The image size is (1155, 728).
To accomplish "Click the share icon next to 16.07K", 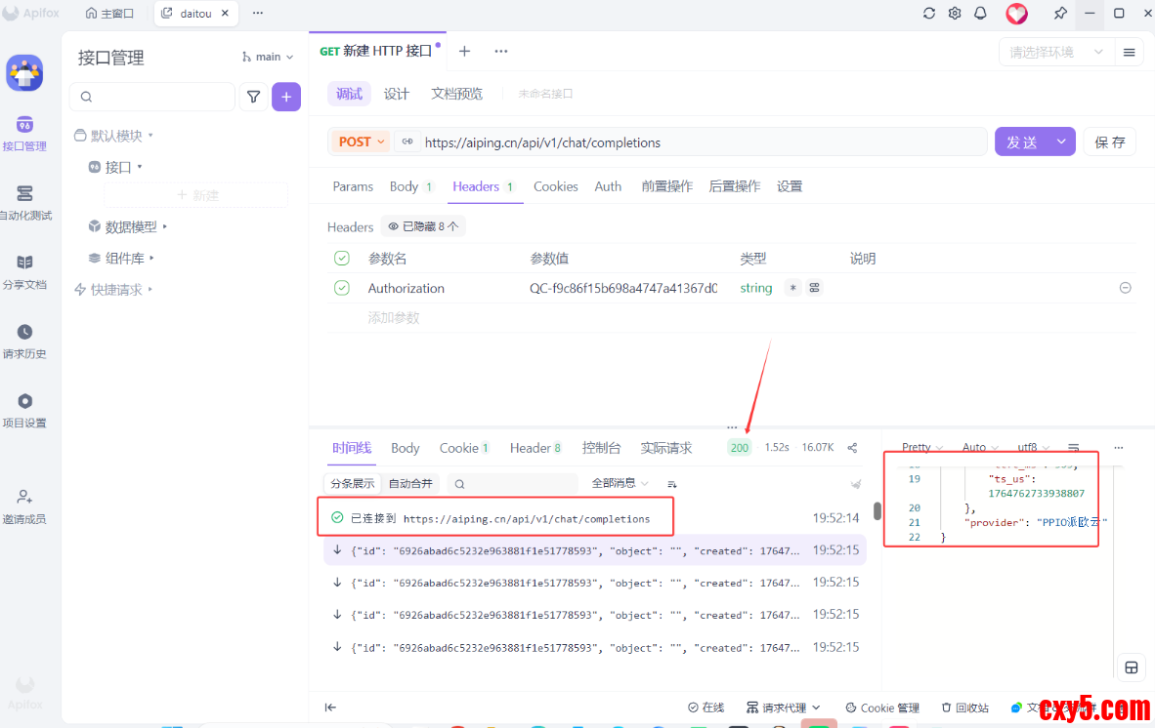I will (x=852, y=448).
